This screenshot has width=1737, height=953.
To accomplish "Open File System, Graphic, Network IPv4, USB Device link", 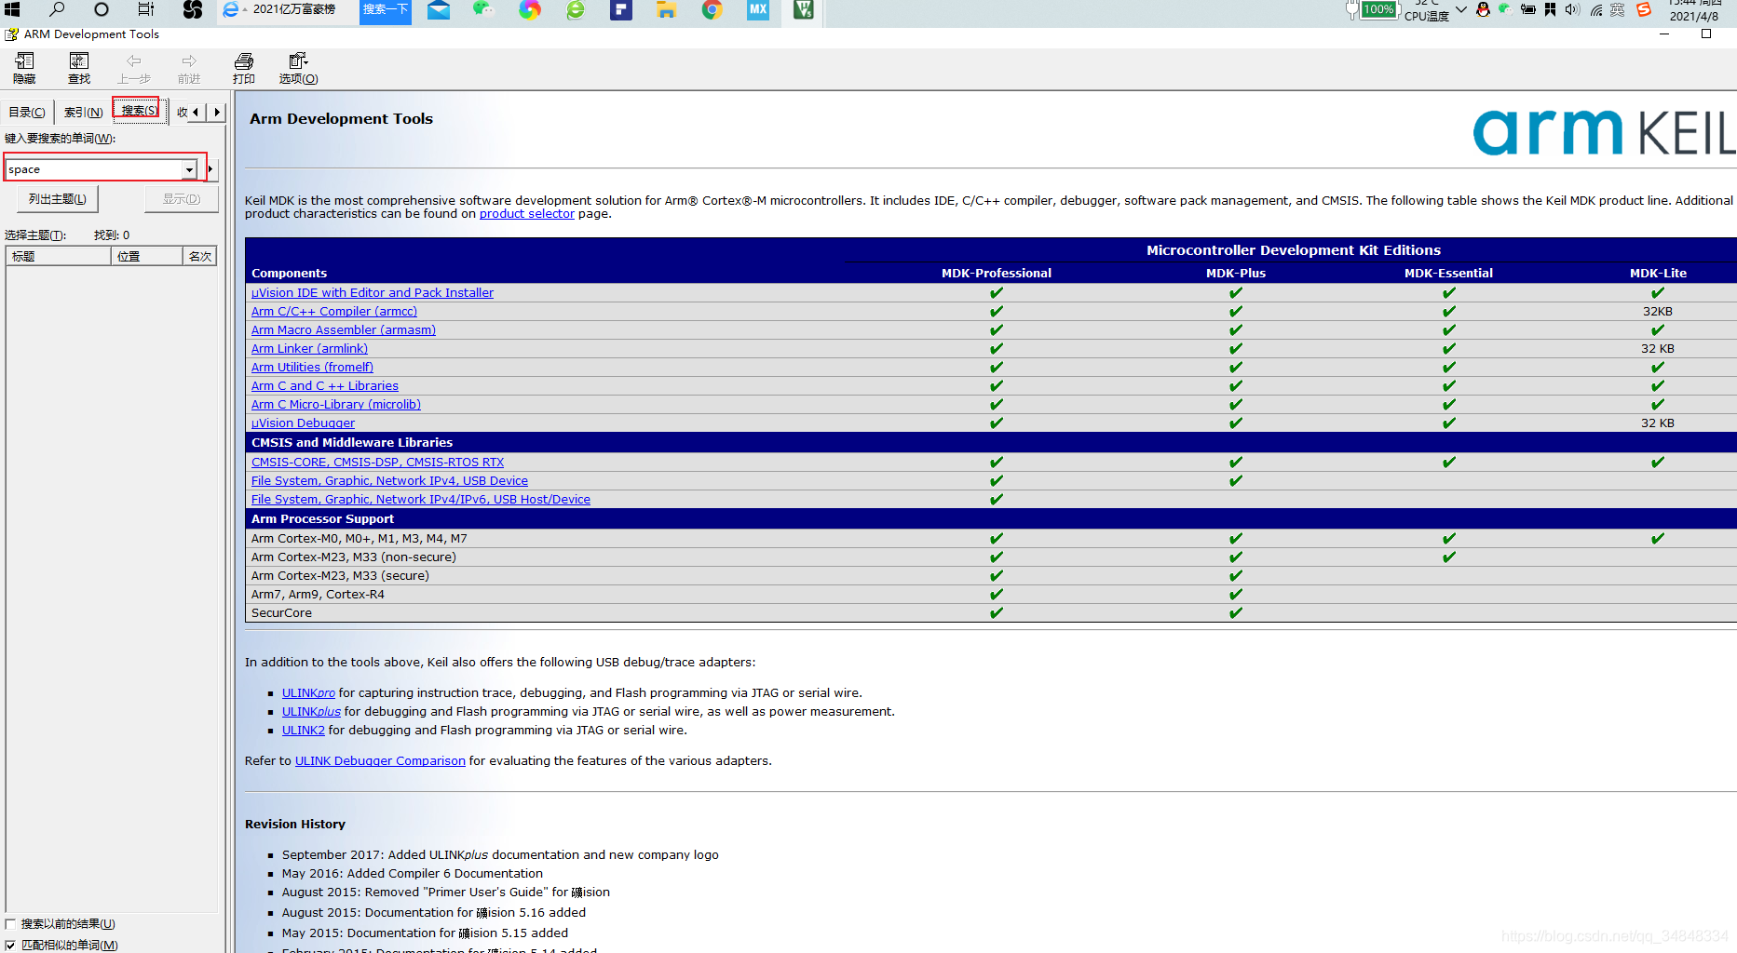I will [389, 480].
